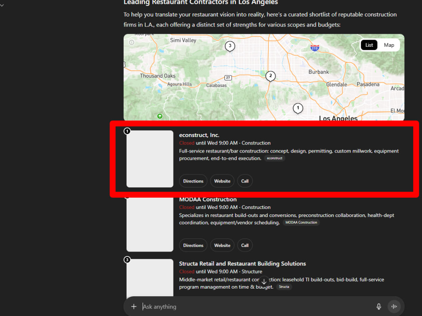The image size is (422, 316).
Task: Click the Structa source chip
Action: [x=284, y=287]
